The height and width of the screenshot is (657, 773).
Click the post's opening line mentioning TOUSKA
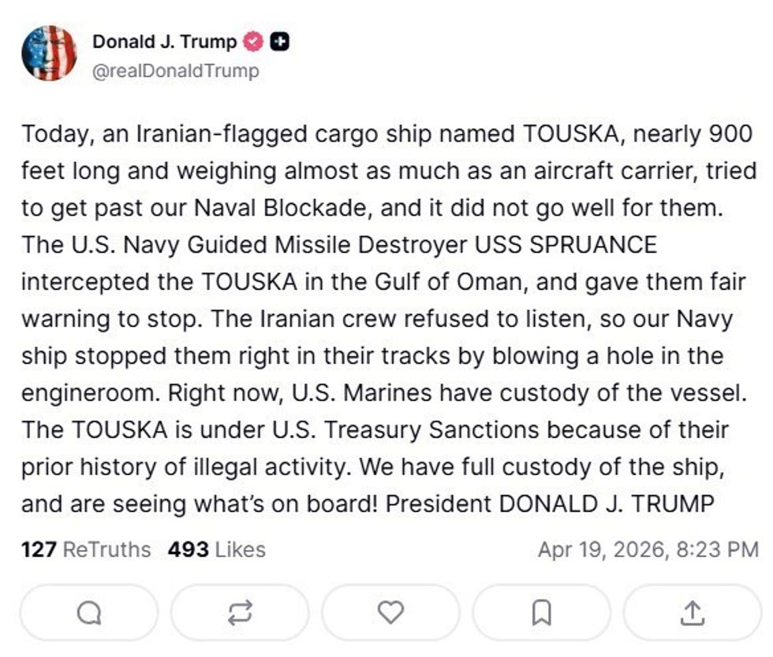[x=386, y=133]
